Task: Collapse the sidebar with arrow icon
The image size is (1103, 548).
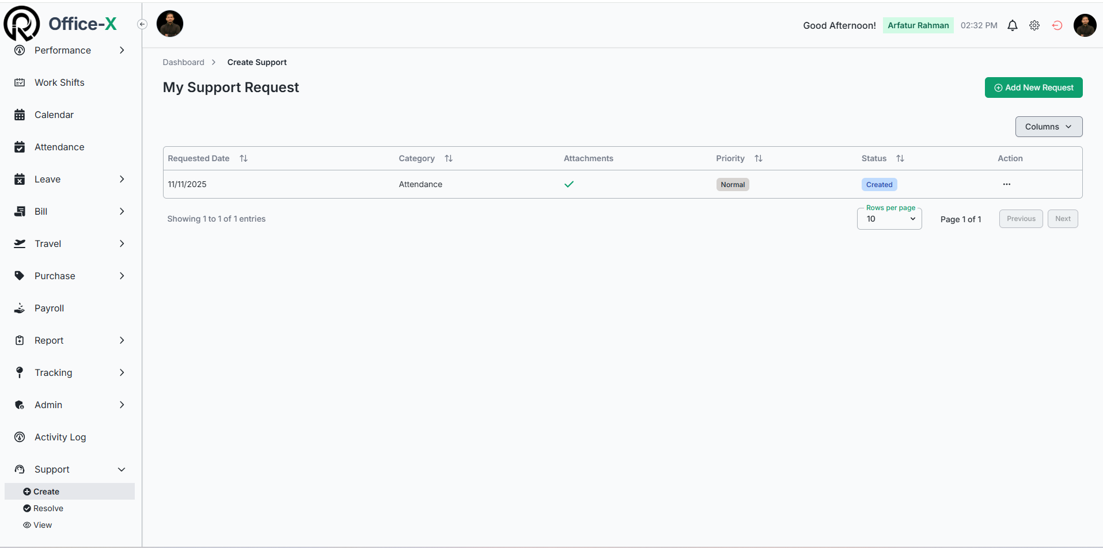Action: pos(142,24)
